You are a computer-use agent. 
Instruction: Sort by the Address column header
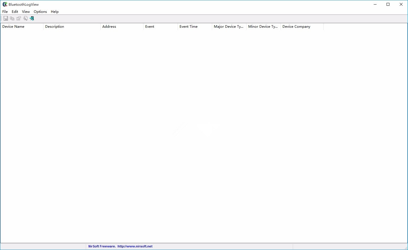click(x=109, y=26)
